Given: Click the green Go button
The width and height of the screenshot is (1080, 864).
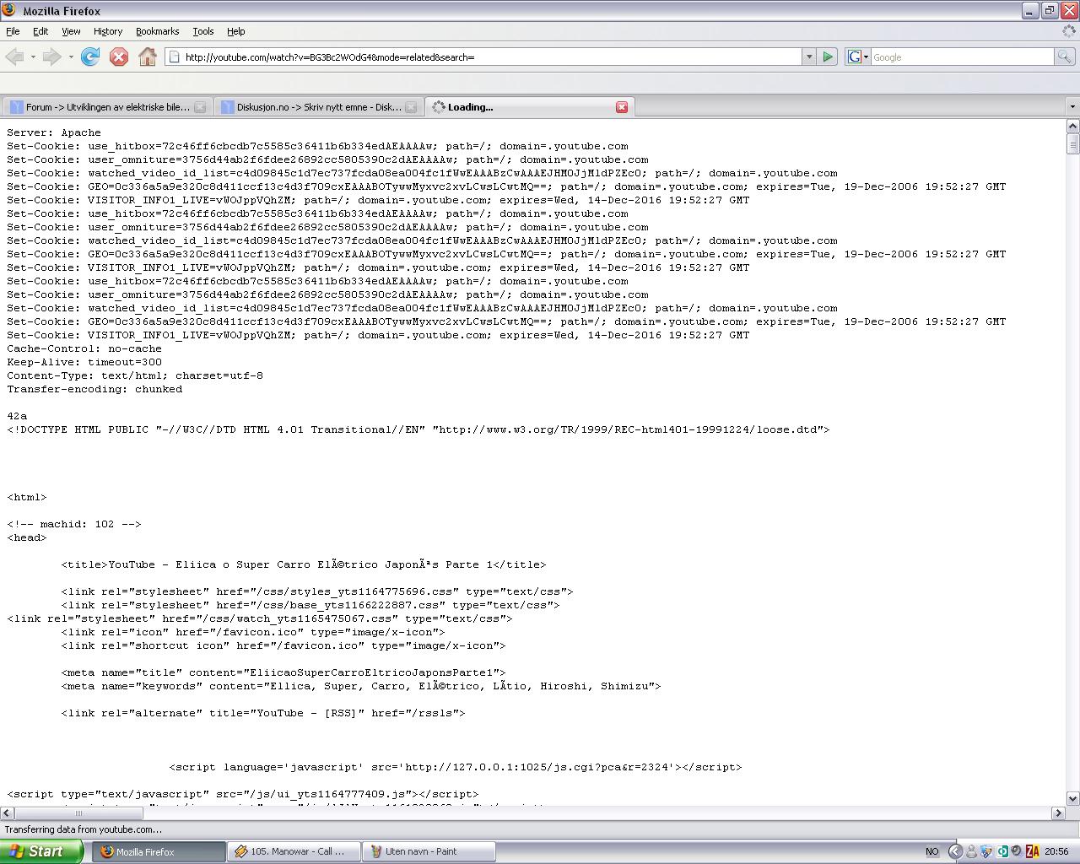Looking at the screenshot, I should 828,57.
